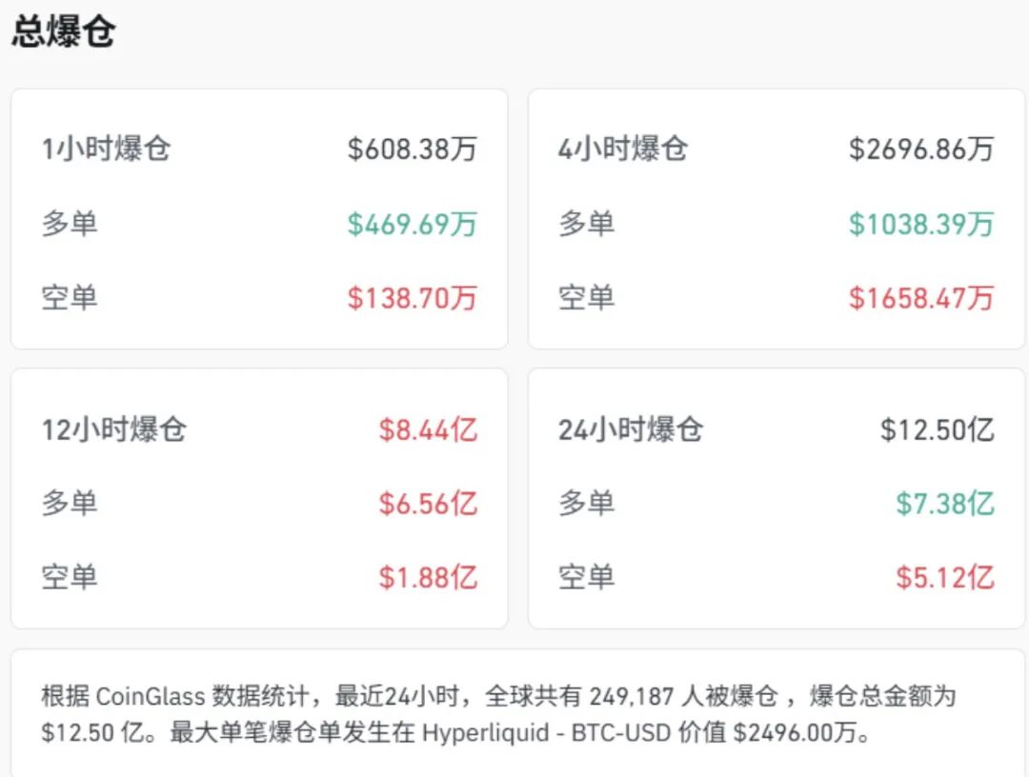Click the 总爆仓 heading
The width and height of the screenshot is (1029, 777).
tap(64, 30)
